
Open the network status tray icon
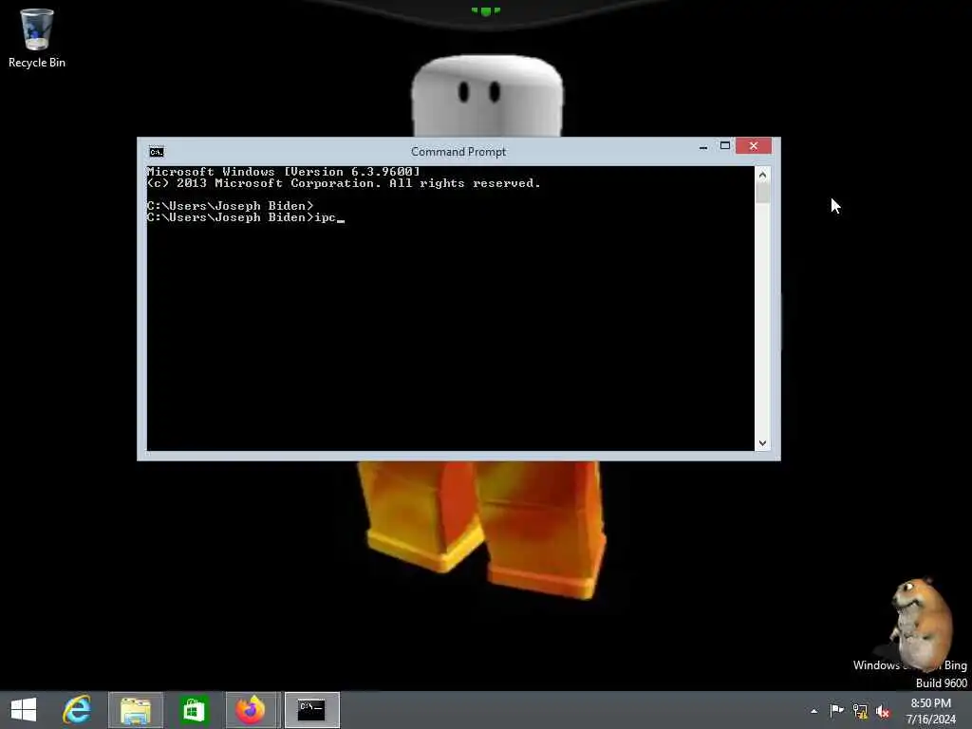coord(860,711)
